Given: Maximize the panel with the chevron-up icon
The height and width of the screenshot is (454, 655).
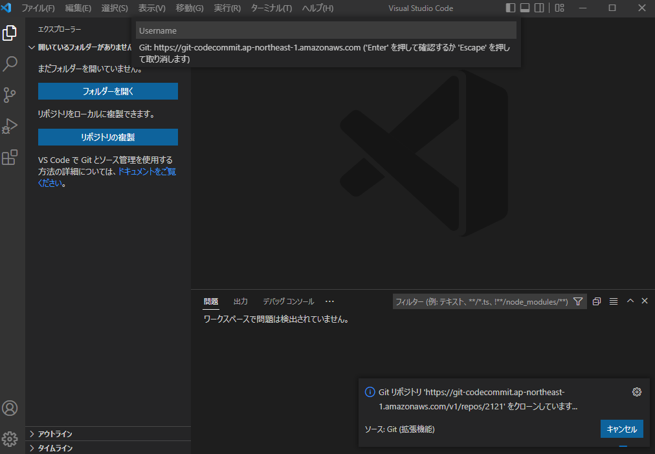Looking at the screenshot, I should pyautogui.click(x=630, y=301).
